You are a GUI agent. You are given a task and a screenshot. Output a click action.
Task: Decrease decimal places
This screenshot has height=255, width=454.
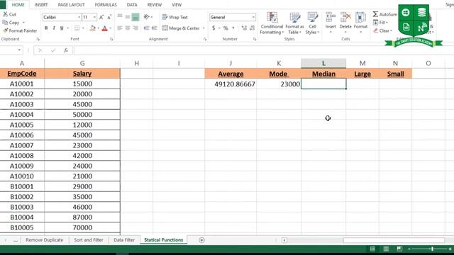253,28
